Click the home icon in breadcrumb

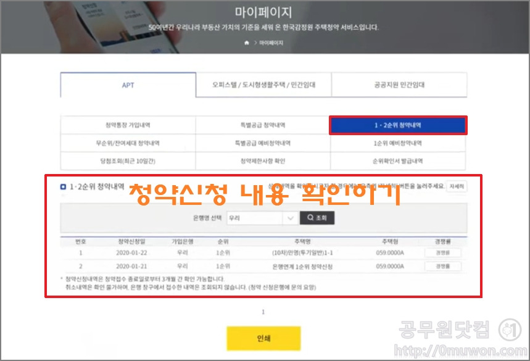(x=247, y=43)
